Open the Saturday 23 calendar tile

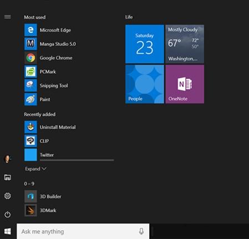(145, 44)
